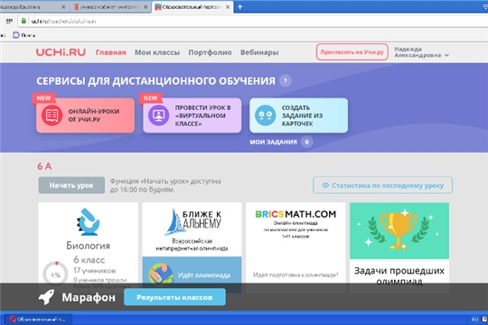Click the taskbar Образовательный browser item
This screenshot has height=325, width=488.
(38, 319)
